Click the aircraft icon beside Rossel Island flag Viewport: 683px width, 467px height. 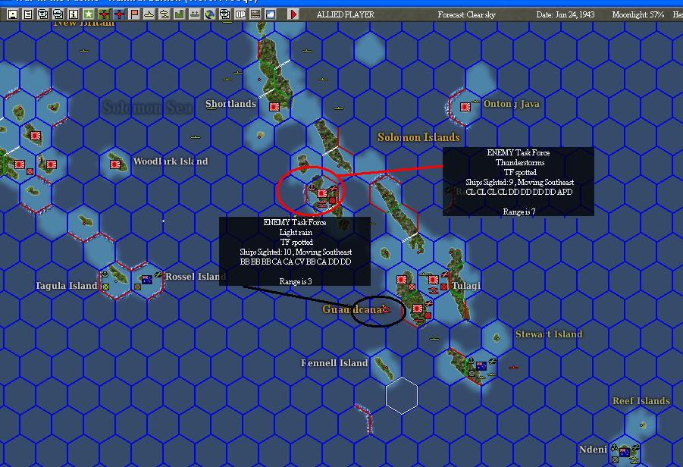(x=158, y=275)
